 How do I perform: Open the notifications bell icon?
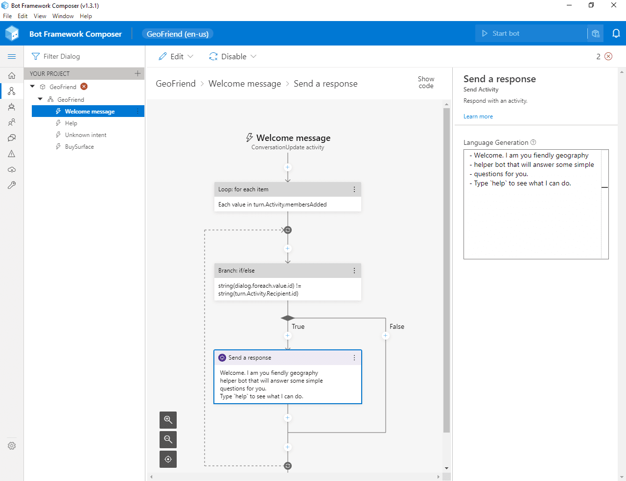coord(616,33)
